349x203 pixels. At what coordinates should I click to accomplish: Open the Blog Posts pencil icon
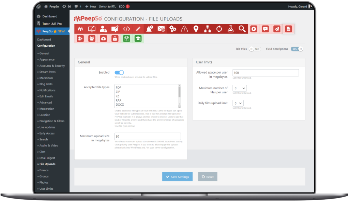point(138,29)
